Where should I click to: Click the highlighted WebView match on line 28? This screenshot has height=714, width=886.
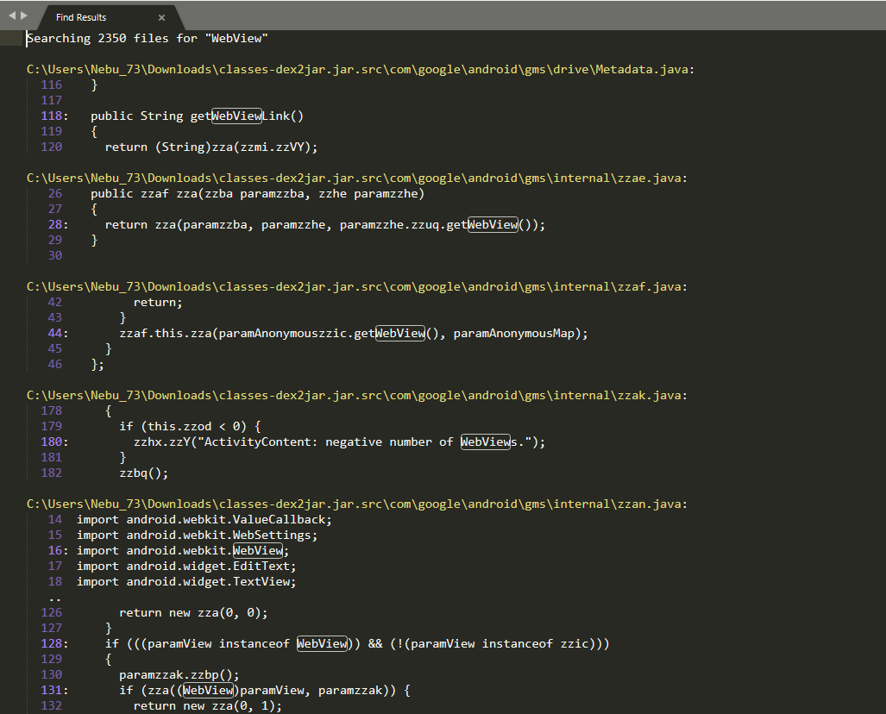coord(493,225)
